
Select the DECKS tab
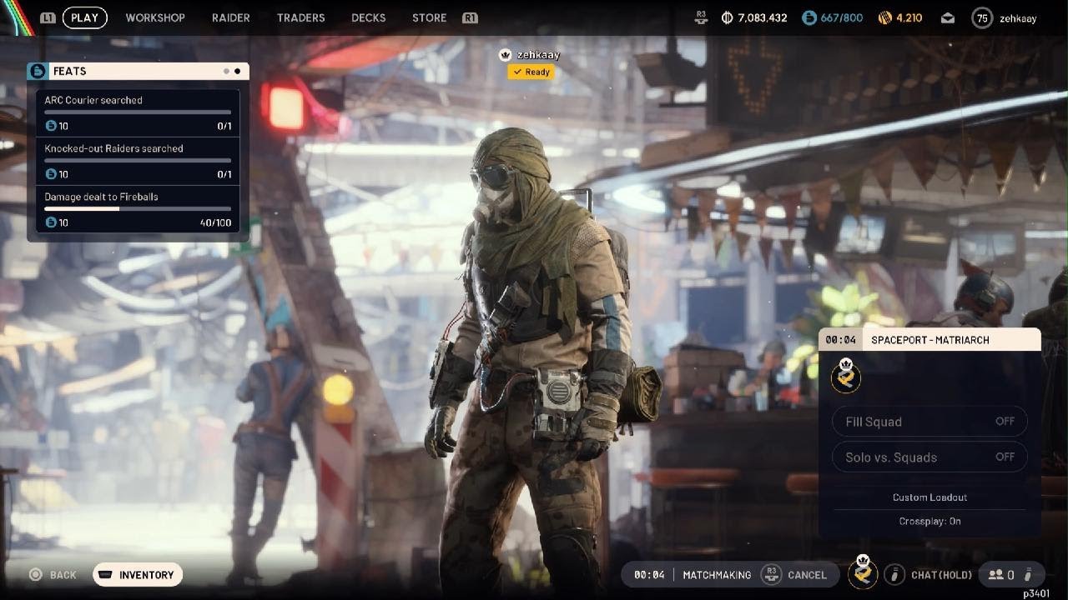point(369,17)
